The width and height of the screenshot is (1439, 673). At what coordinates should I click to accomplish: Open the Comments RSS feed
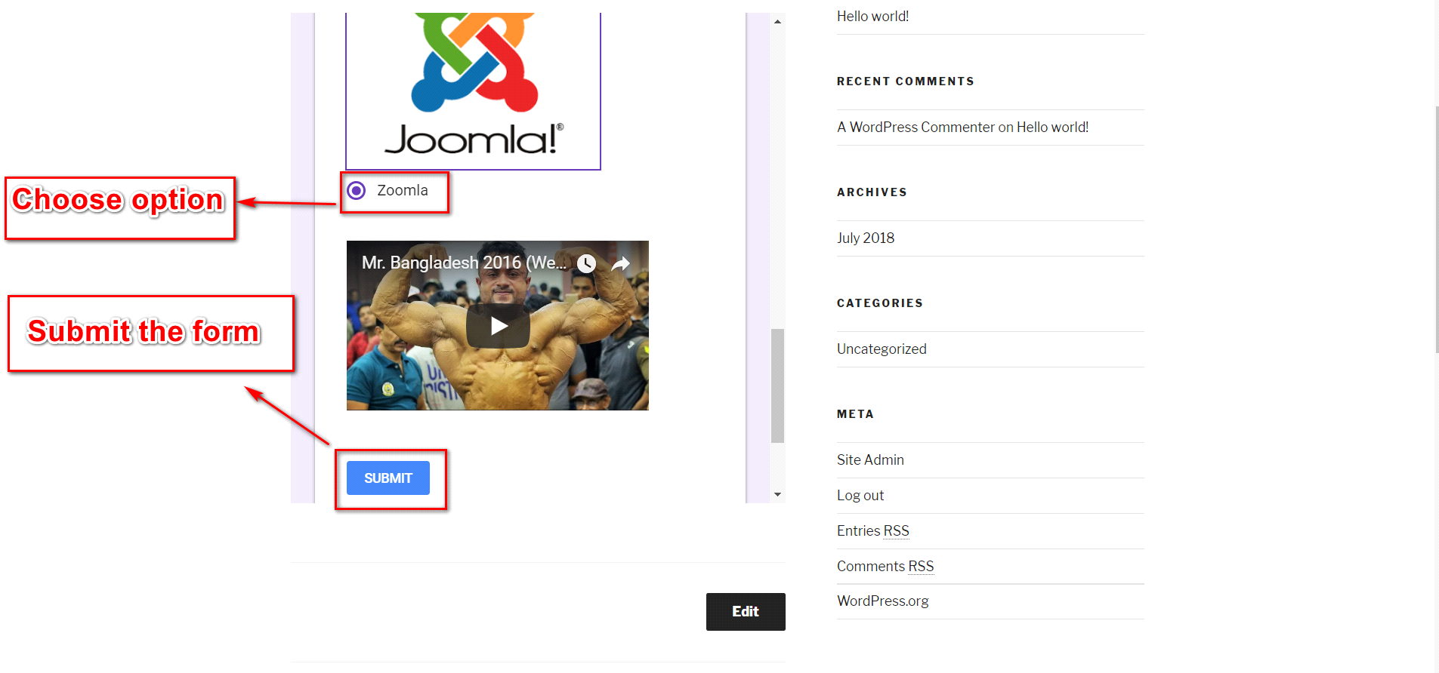pyautogui.click(x=885, y=566)
